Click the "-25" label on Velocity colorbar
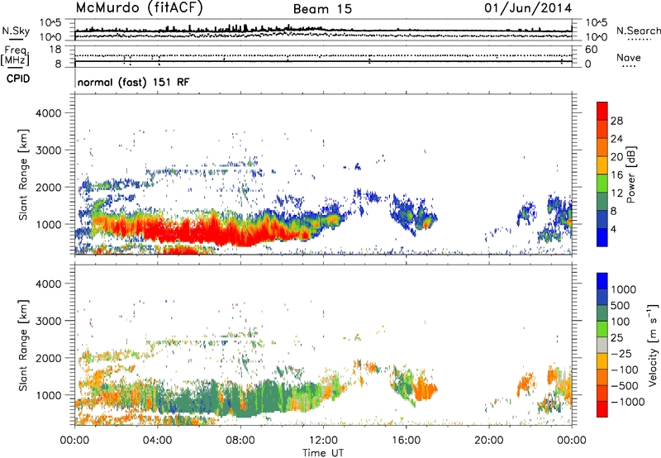The width and height of the screenshot is (661, 458). (x=622, y=354)
